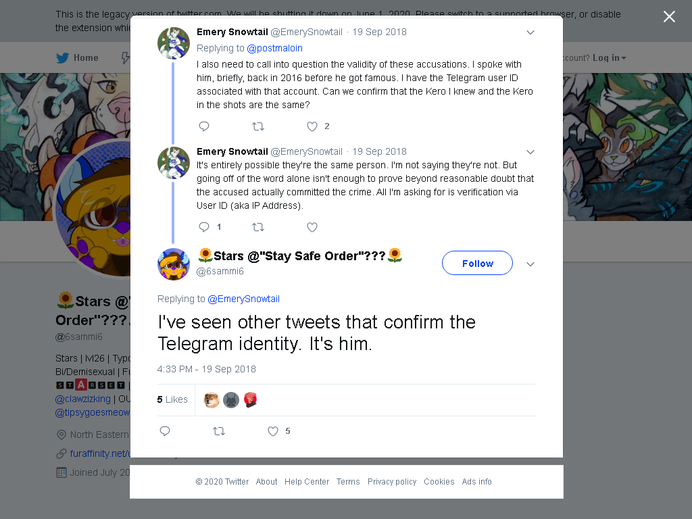
Task: Click reply icon on first Emery Snowtail tweet
Action: [204, 126]
